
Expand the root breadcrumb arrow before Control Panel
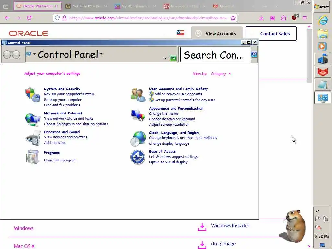(x=34, y=54)
